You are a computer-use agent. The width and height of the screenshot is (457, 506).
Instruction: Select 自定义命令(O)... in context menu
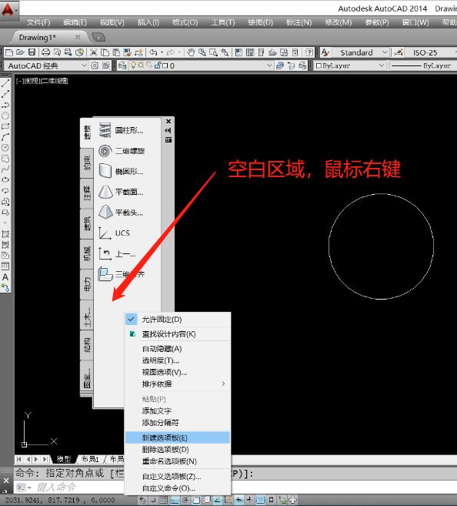(178, 488)
